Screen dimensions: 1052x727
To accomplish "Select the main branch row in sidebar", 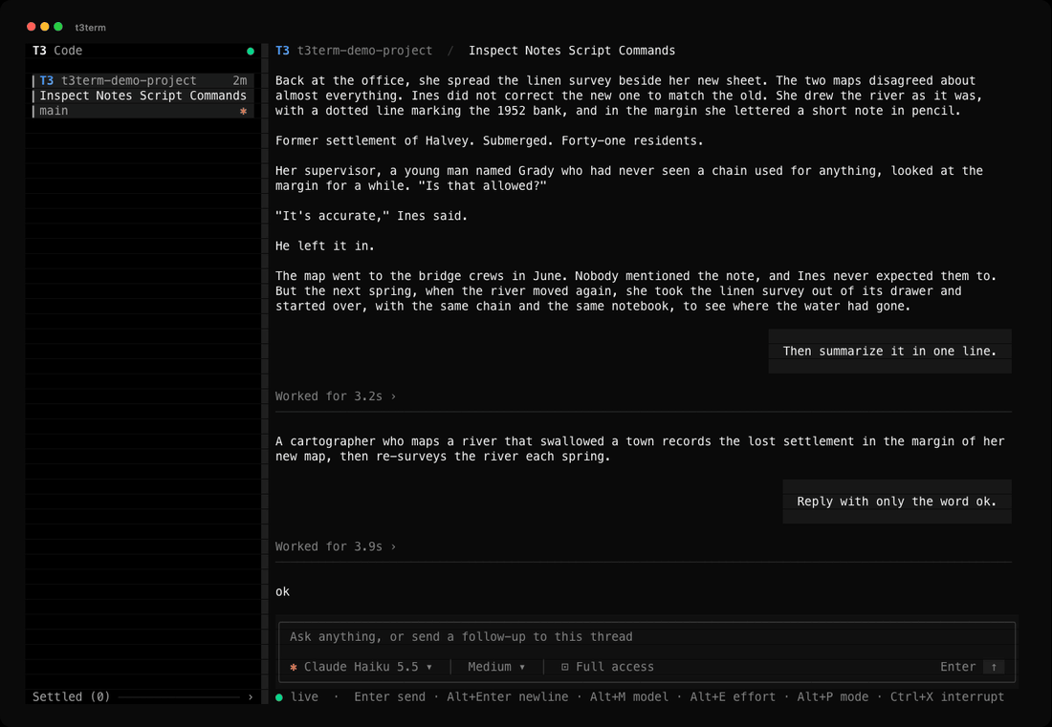I will pyautogui.click(x=142, y=111).
